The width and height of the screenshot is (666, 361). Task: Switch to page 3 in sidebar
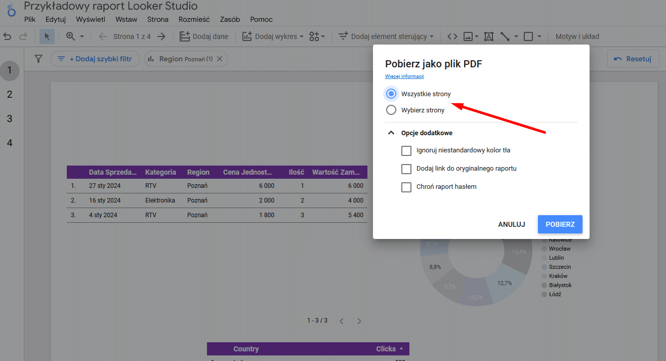(x=10, y=119)
